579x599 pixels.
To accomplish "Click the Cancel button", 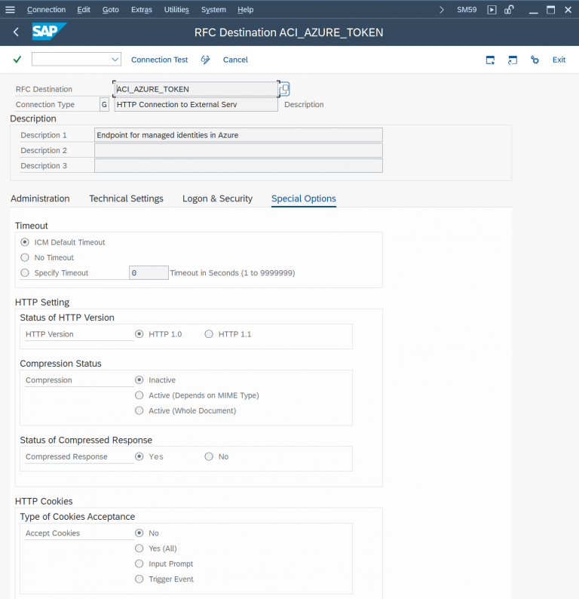I will [x=235, y=60].
